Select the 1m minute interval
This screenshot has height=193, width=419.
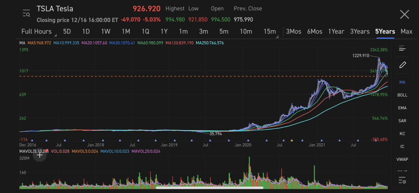pos(183,31)
